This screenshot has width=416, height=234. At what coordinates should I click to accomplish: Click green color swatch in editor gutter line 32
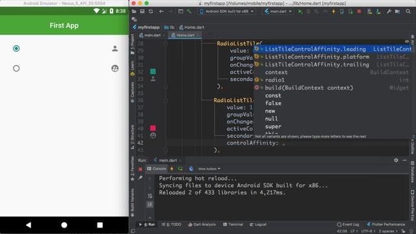coord(153,71)
